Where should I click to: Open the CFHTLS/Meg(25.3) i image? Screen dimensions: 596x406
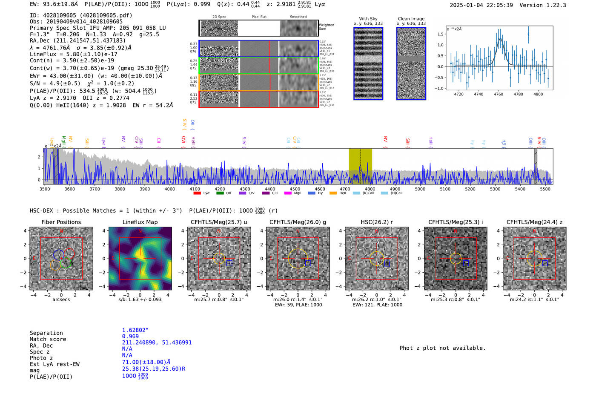click(456, 259)
